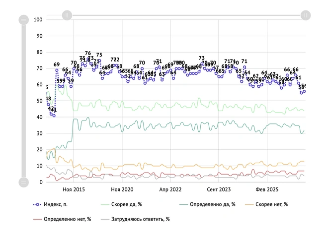Click the light green Скорее да legend line
The width and height of the screenshot is (326, 242).
pos(105,204)
